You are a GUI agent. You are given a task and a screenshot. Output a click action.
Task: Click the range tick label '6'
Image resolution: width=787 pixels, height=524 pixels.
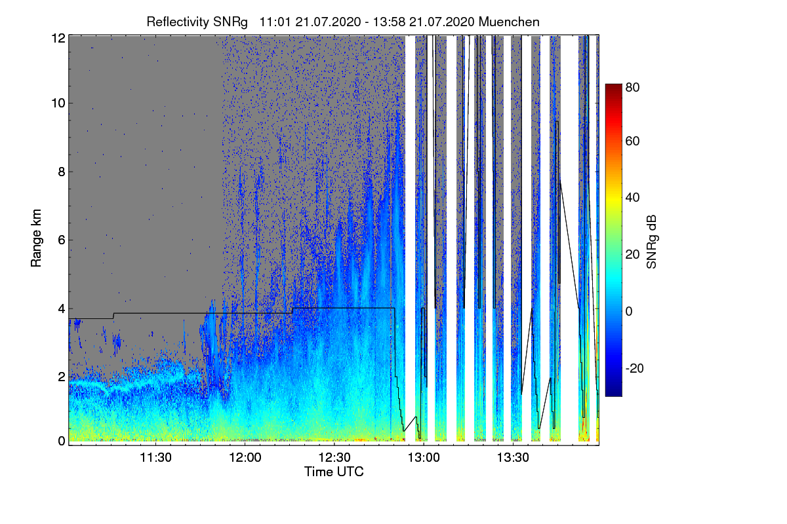pos(62,240)
